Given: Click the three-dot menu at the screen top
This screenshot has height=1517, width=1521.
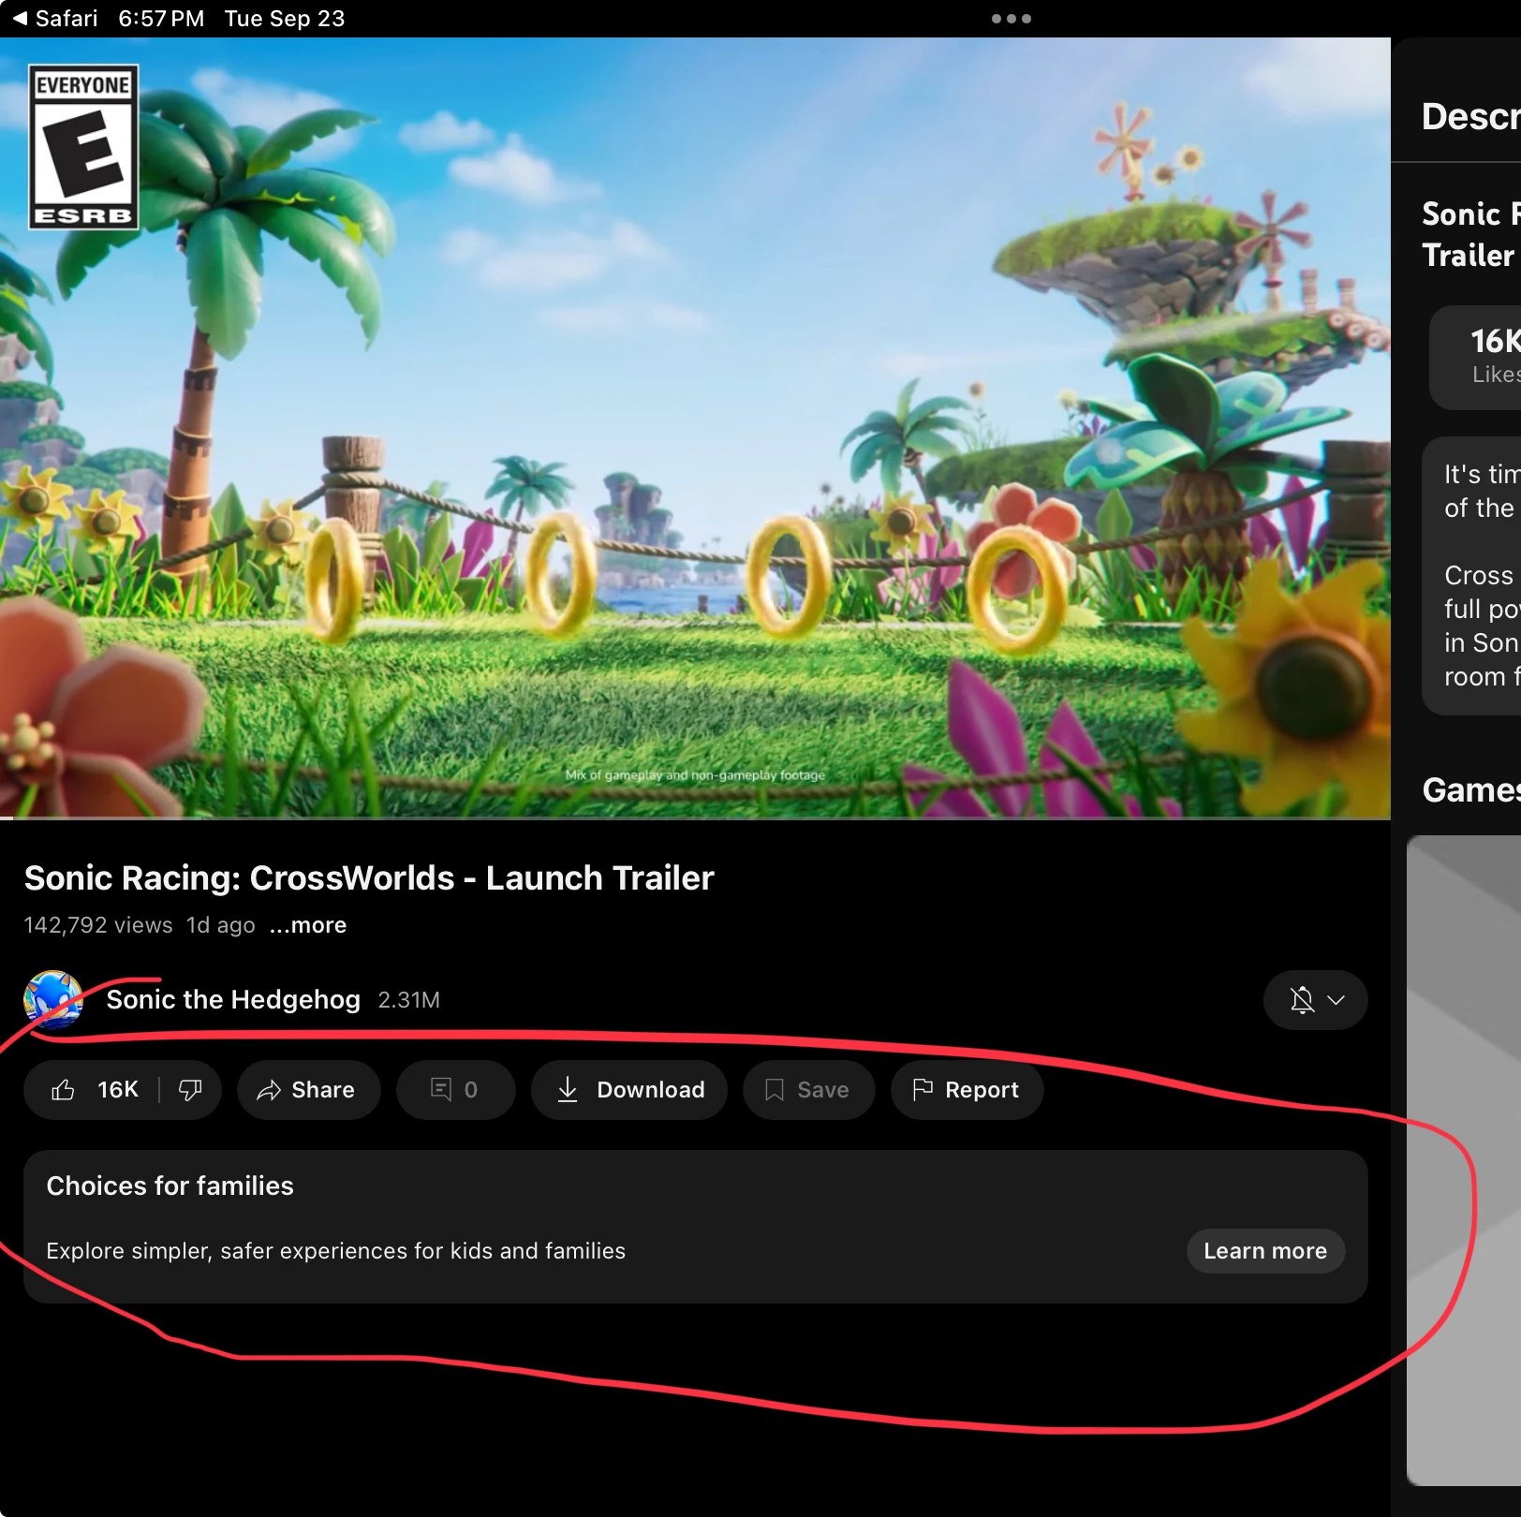Looking at the screenshot, I should (x=1012, y=18).
